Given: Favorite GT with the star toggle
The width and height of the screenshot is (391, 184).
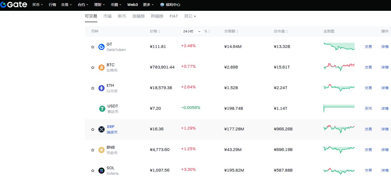Looking at the screenshot, I should pos(93,47).
